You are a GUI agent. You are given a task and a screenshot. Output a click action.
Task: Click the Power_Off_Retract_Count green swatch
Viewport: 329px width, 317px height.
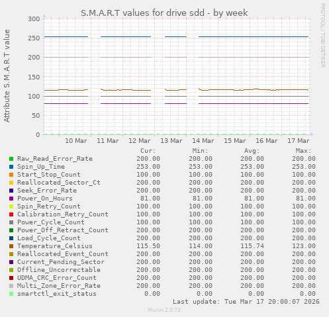(x=11, y=230)
